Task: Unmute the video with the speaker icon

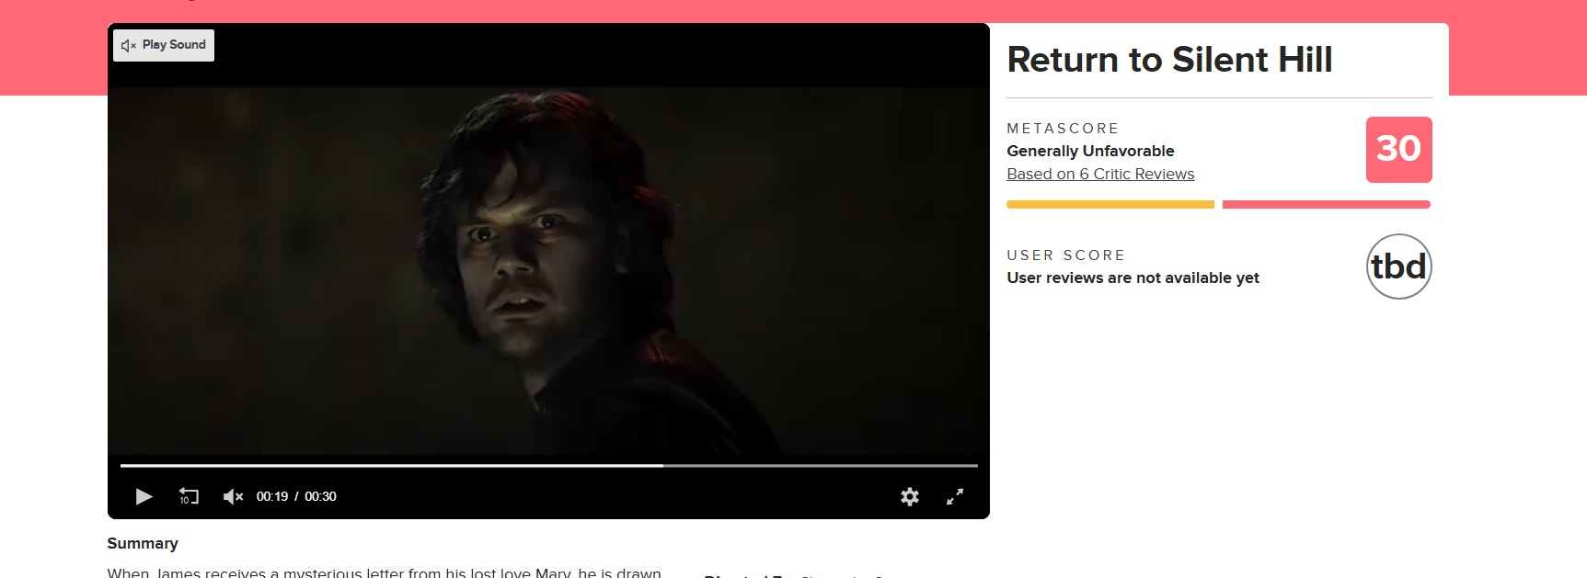Action: click(233, 496)
